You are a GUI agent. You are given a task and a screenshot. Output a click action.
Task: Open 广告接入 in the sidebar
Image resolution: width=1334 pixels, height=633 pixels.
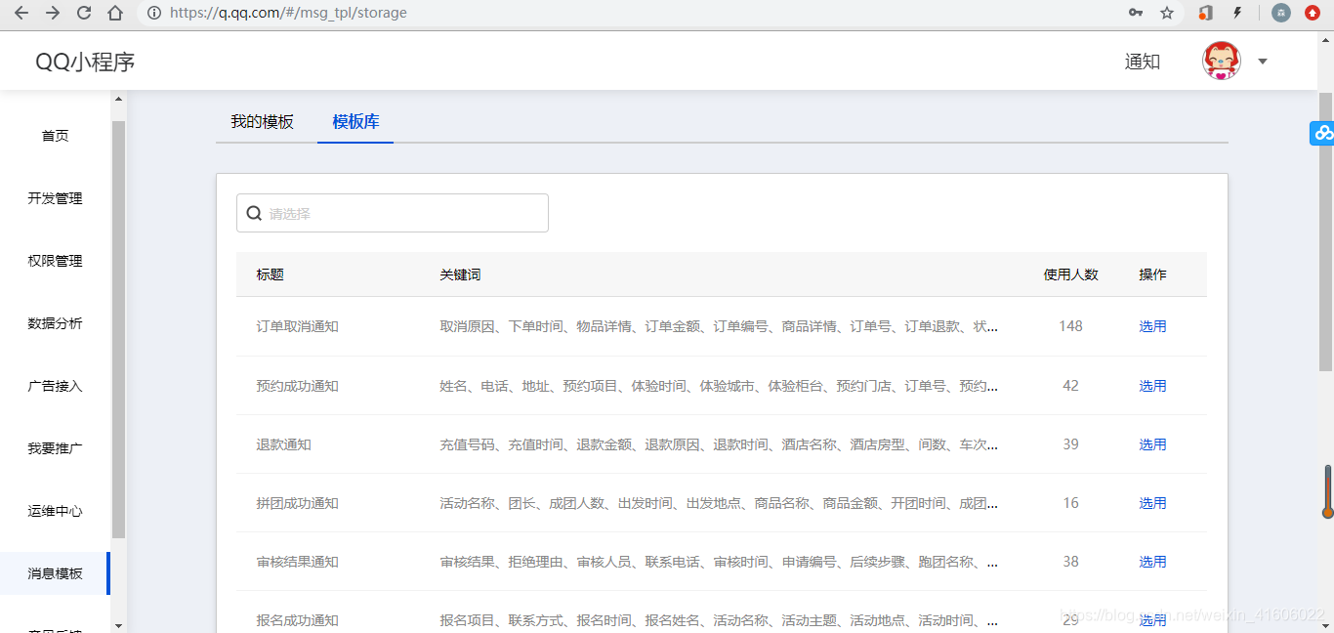coord(56,386)
